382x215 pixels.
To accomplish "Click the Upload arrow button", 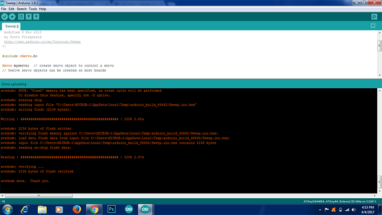I will pyautogui.click(x=12, y=17).
